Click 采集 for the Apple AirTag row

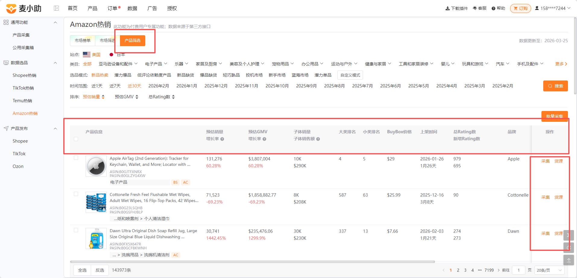pyautogui.click(x=546, y=161)
